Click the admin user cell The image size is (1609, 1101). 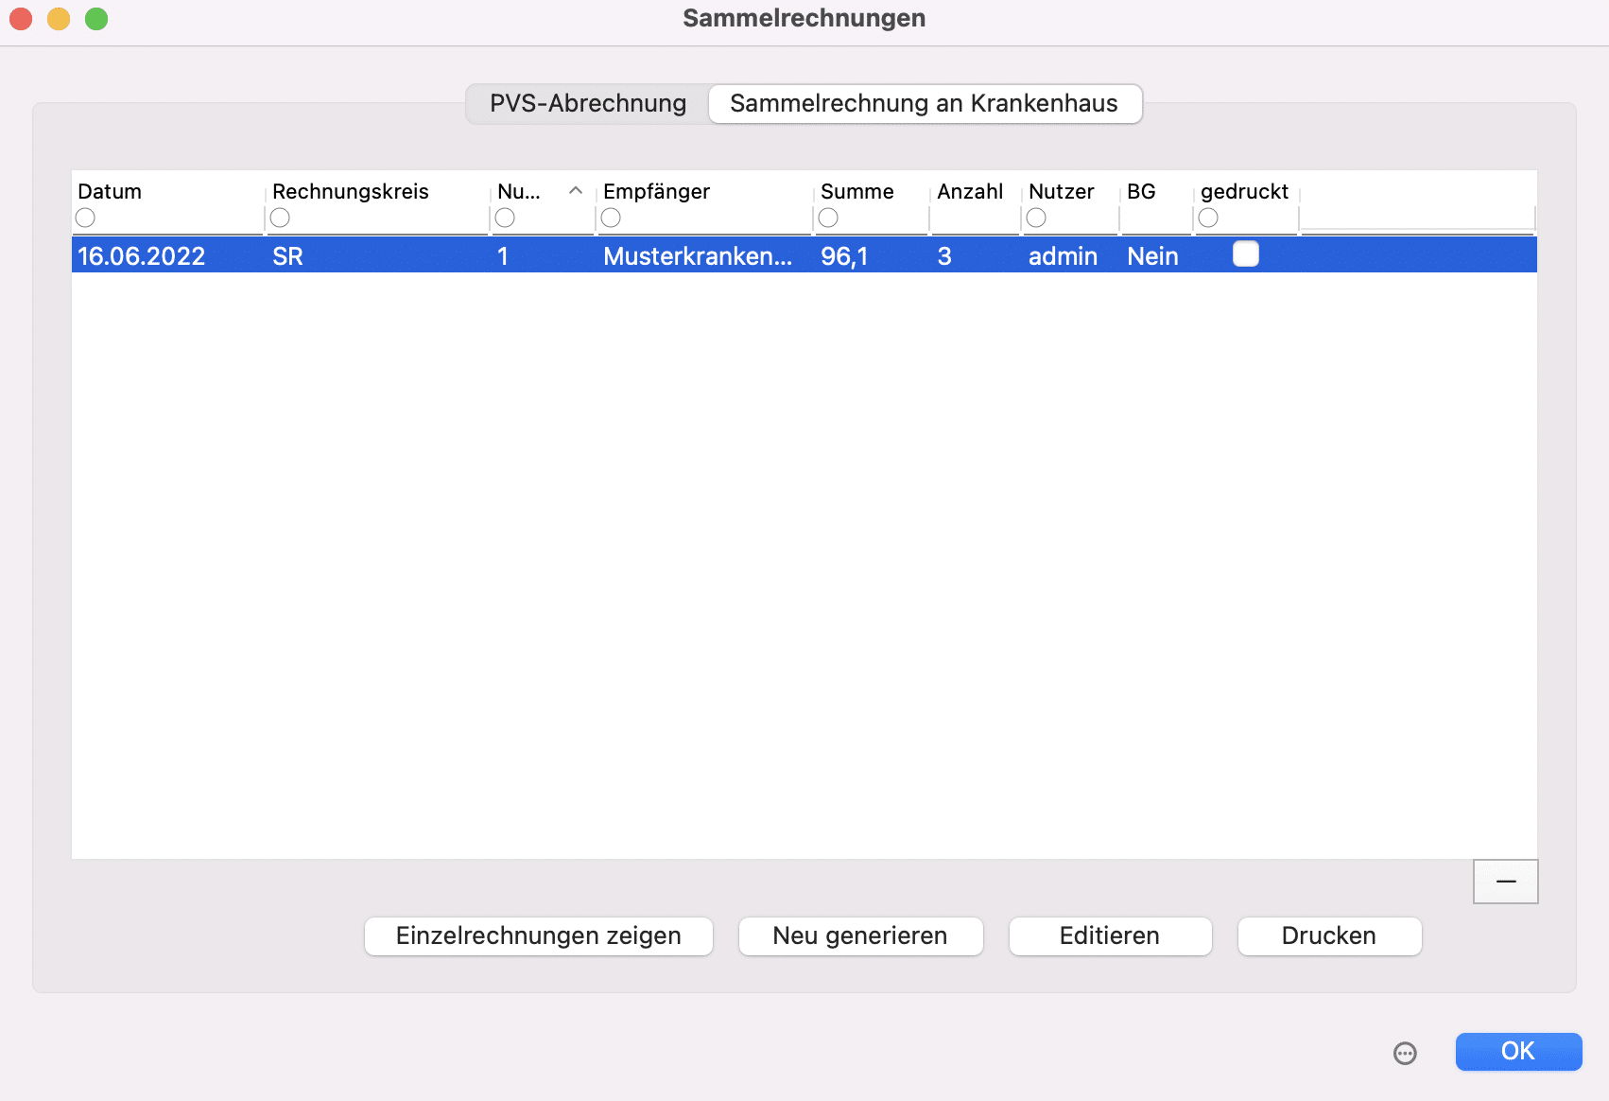[x=1063, y=256]
